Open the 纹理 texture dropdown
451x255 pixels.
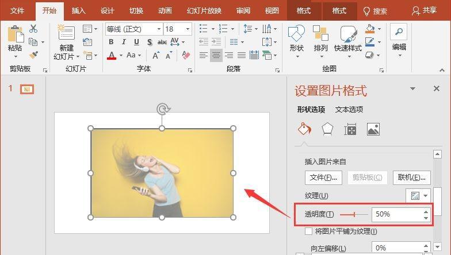click(x=420, y=196)
